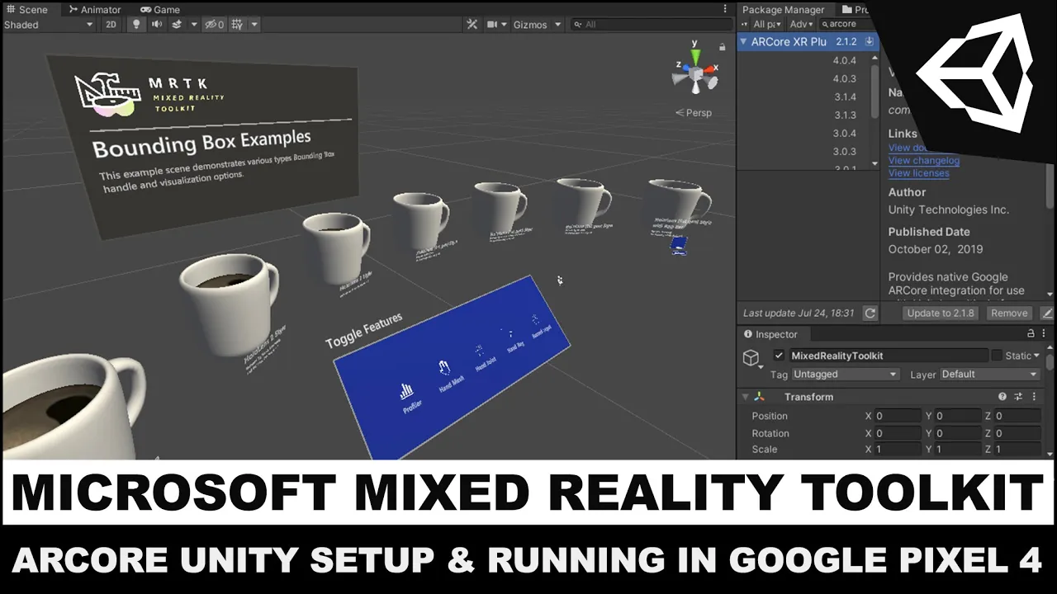The height and width of the screenshot is (594, 1057).
Task: Click the version list scrollbar thumb
Action: tap(875, 92)
